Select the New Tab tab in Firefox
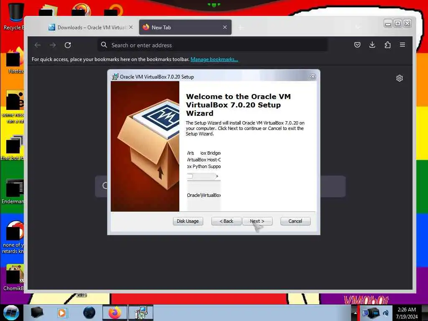 185,27
